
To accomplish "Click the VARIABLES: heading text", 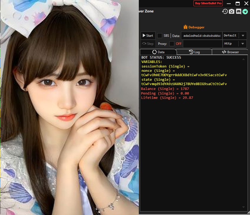I will pos(152,62).
